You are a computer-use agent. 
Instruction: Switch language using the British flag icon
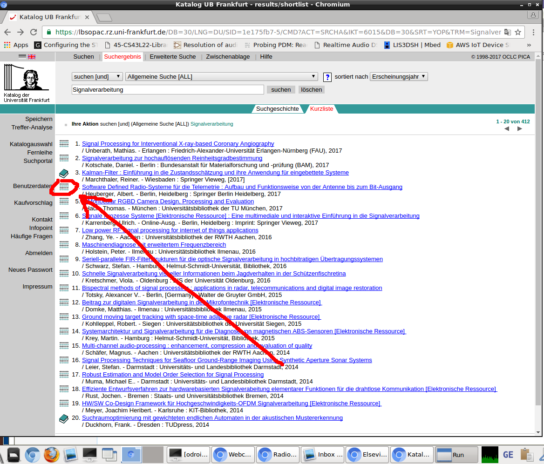[x=32, y=57]
